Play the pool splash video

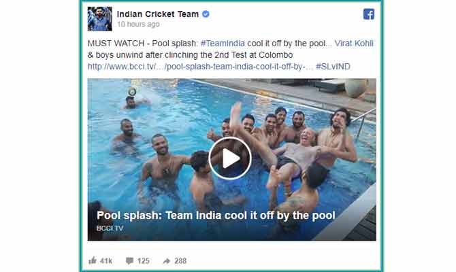230,158
